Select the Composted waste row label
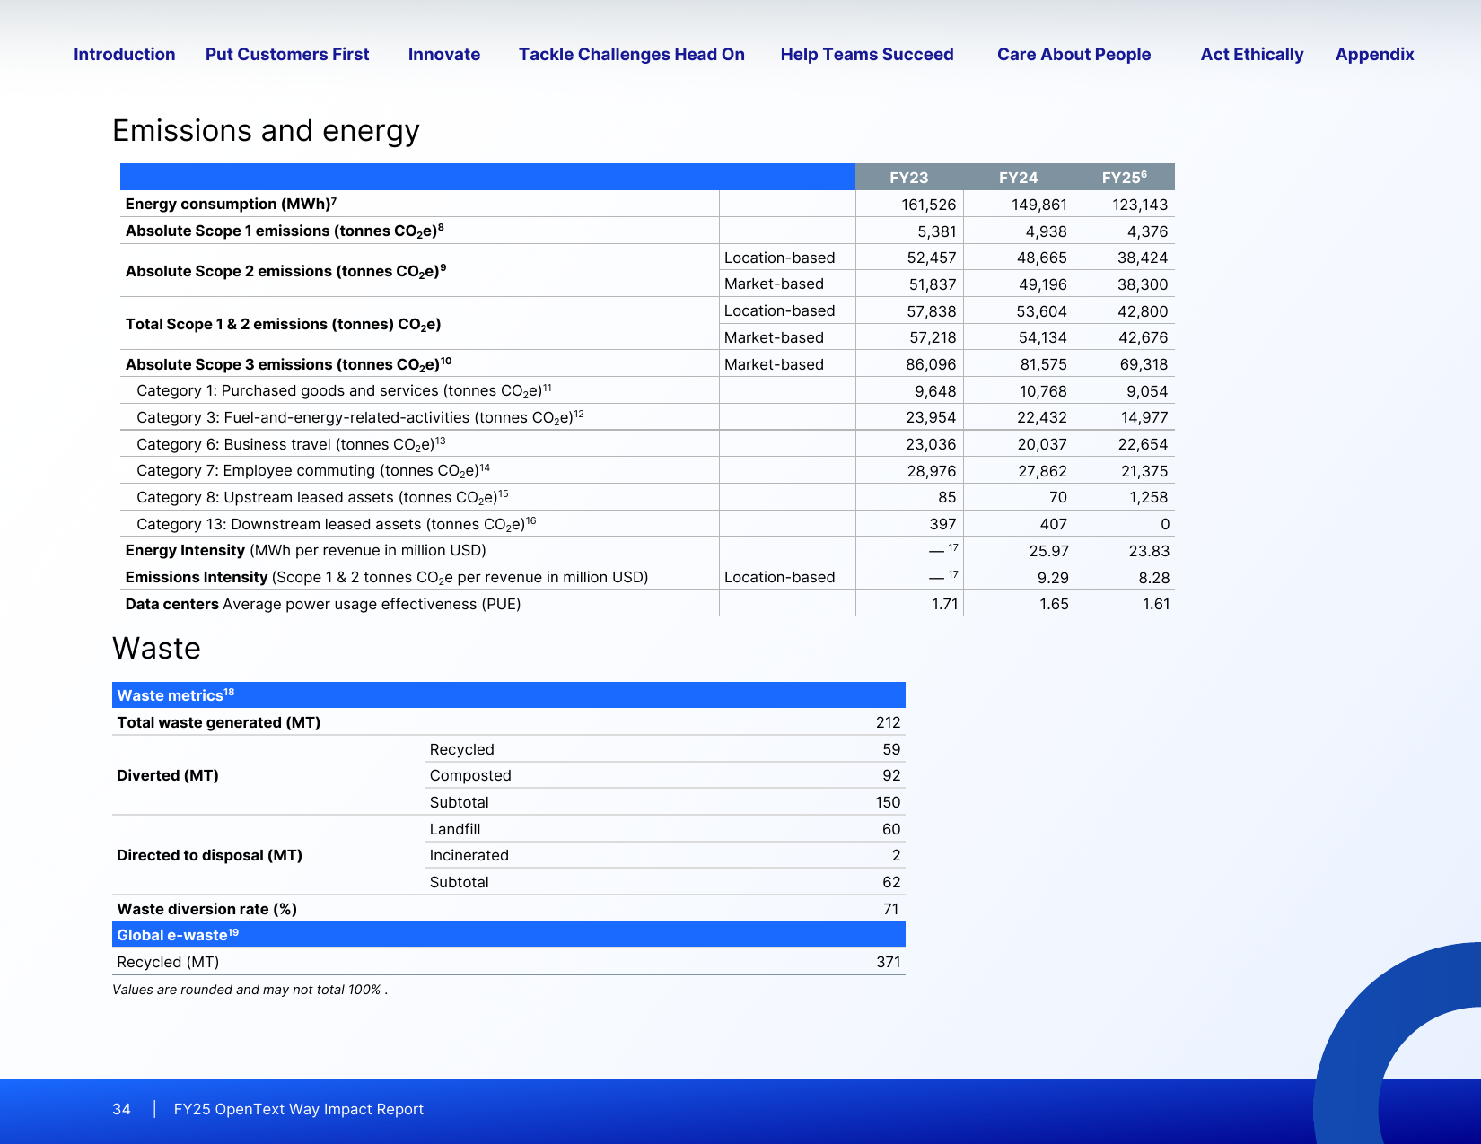 pos(470,775)
